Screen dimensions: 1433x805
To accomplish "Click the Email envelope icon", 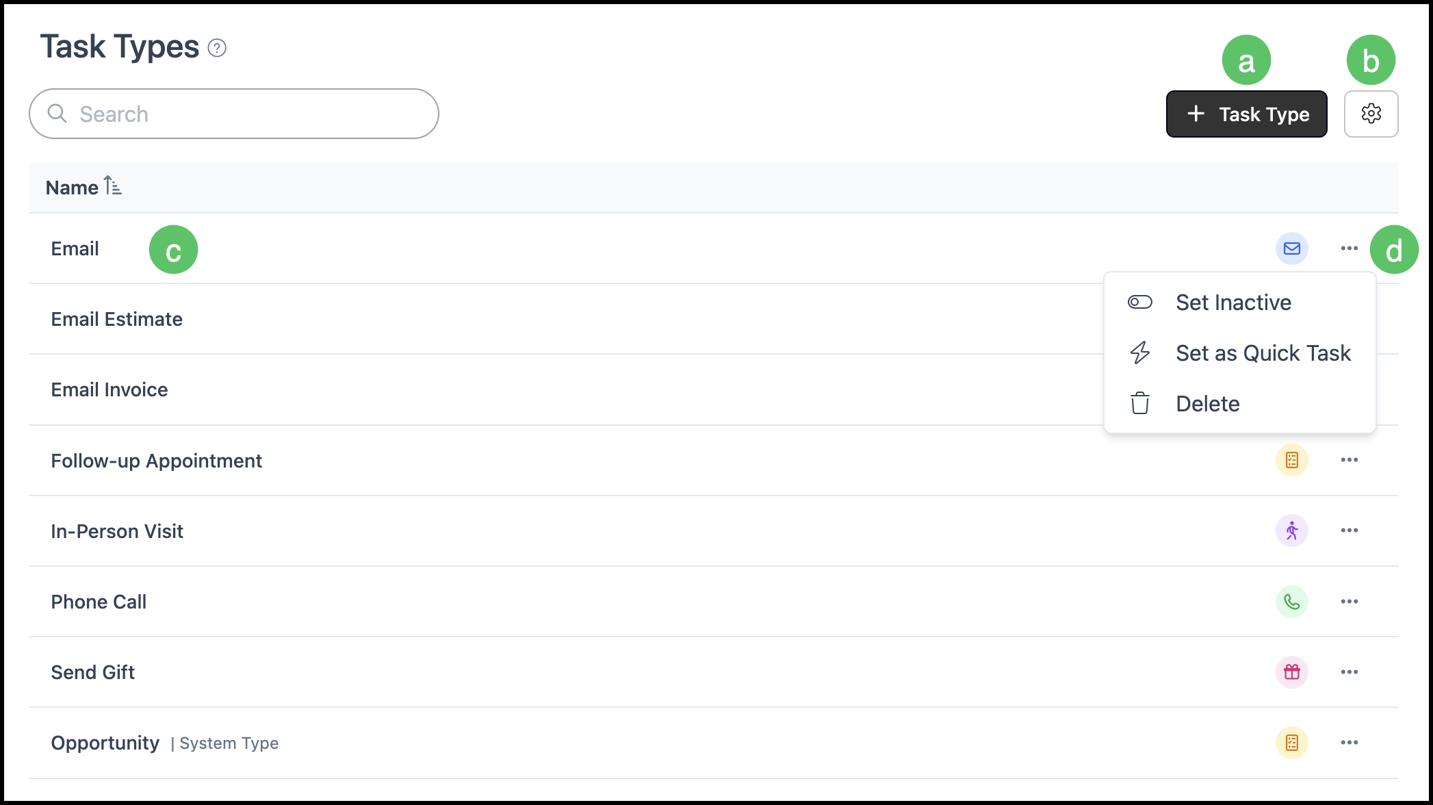I will click(1292, 248).
